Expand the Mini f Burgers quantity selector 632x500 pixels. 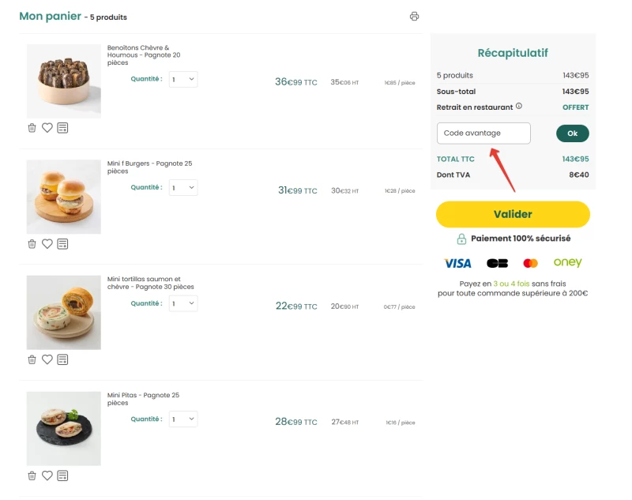(183, 188)
